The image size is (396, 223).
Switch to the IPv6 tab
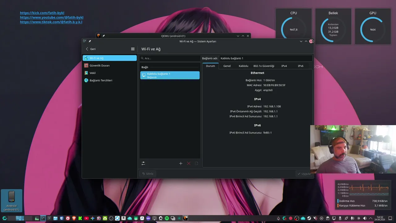pyautogui.click(x=300, y=66)
